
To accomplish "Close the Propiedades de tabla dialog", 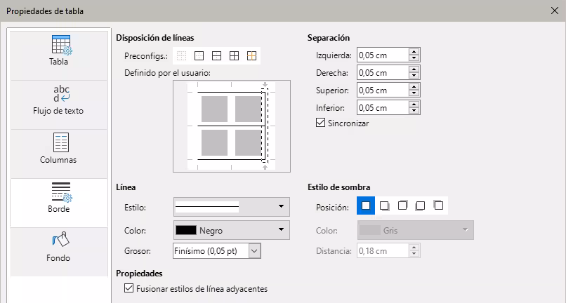I will (555, 11).
